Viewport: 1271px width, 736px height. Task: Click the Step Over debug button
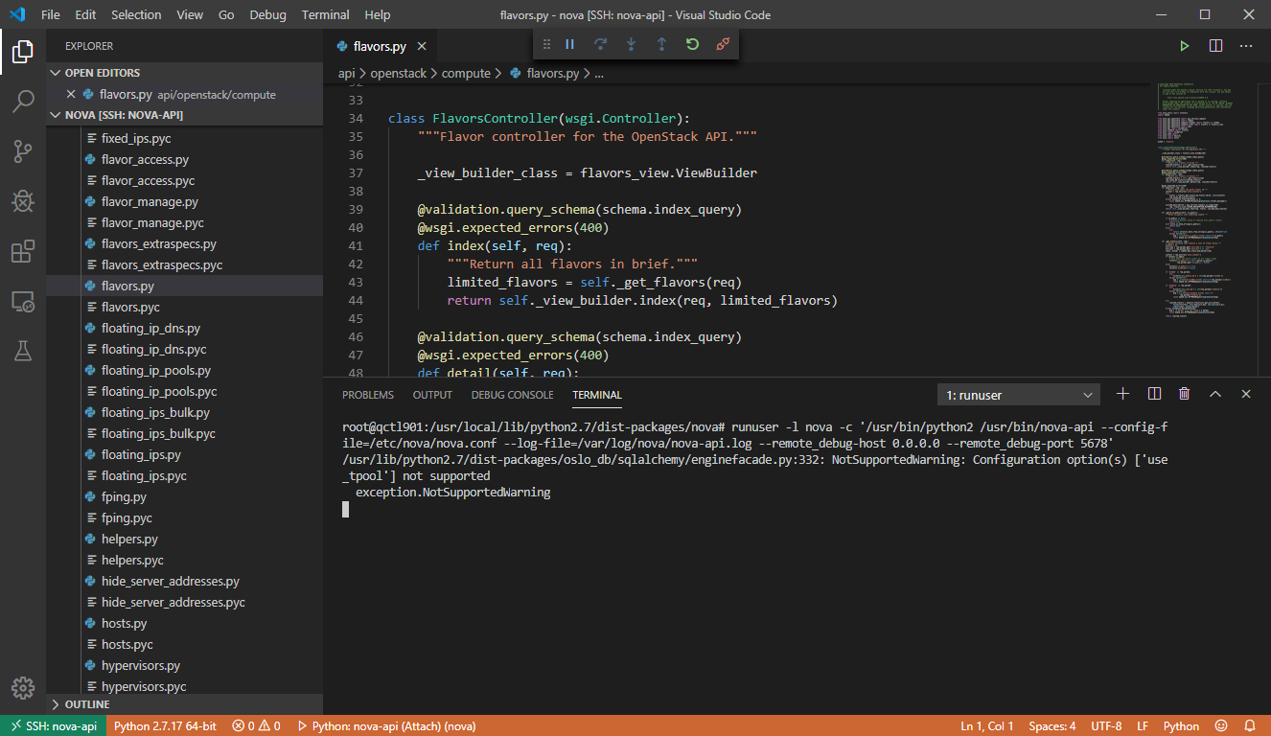(601, 44)
